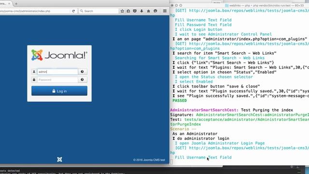Click the Log in button
This screenshot has width=309, height=174.
tap(59, 91)
